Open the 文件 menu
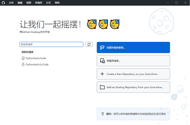Image resolution: width=190 pixels, height=125 pixels. click(11, 3)
